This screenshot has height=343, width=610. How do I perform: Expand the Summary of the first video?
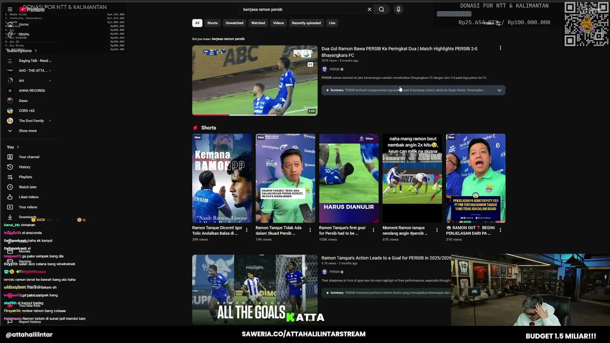(x=499, y=90)
